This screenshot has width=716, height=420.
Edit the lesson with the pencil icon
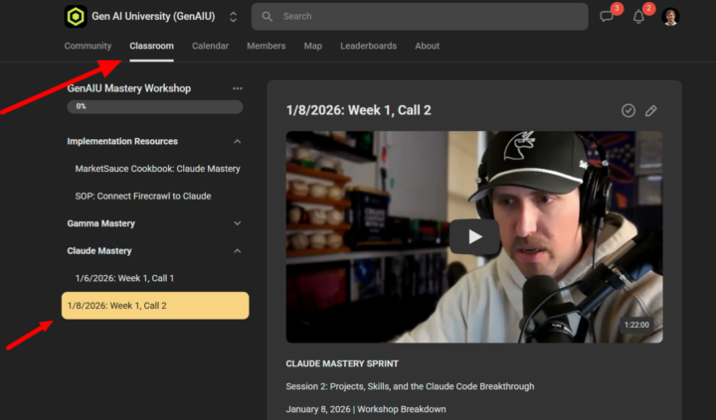pos(651,110)
